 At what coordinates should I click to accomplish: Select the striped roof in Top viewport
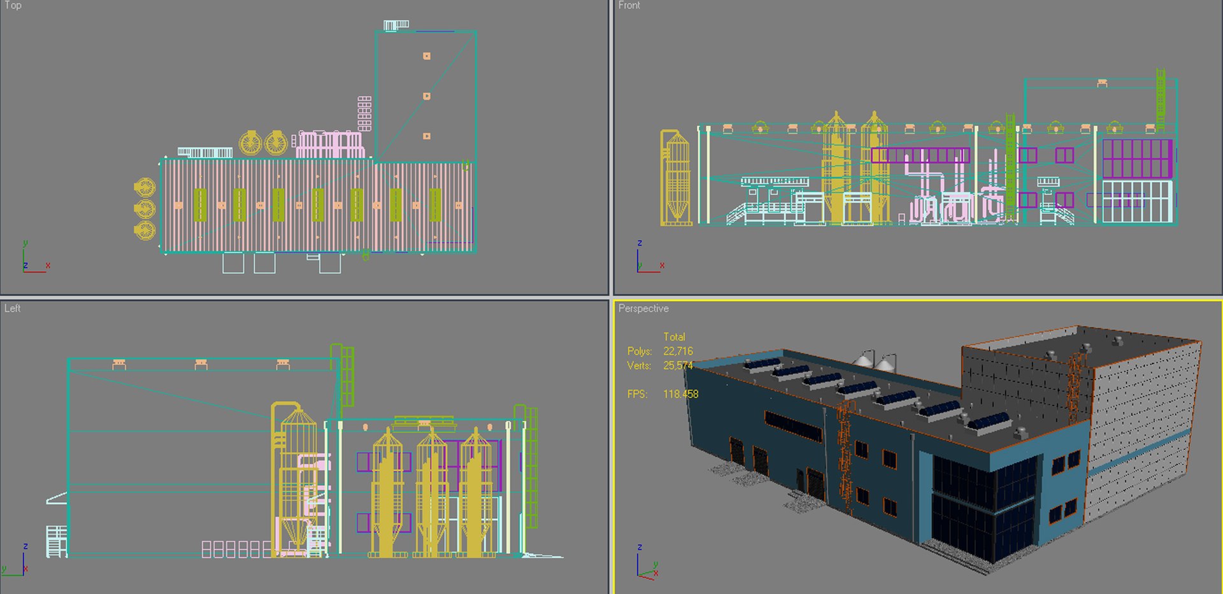click(x=318, y=206)
